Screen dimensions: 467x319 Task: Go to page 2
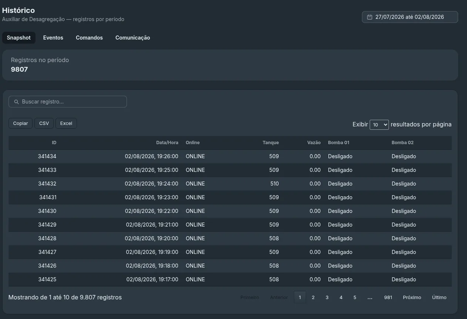[313, 297]
